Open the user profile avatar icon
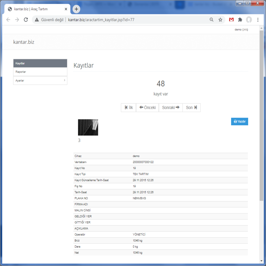266x266 pixels. coord(249,20)
